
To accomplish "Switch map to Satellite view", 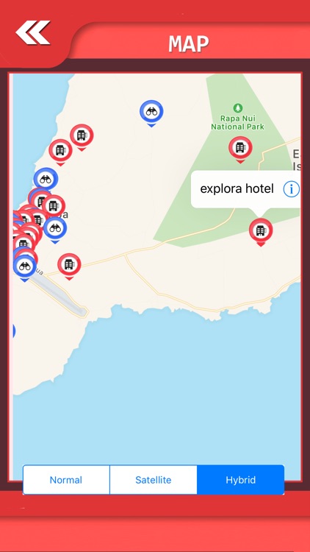I will 154,480.
